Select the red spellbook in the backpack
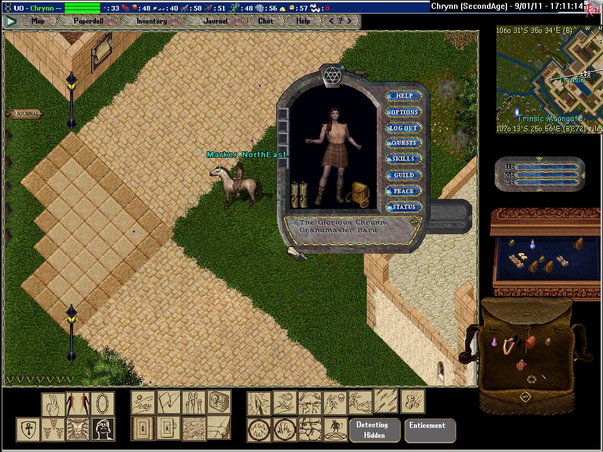The width and height of the screenshot is (603, 452). [521, 365]
